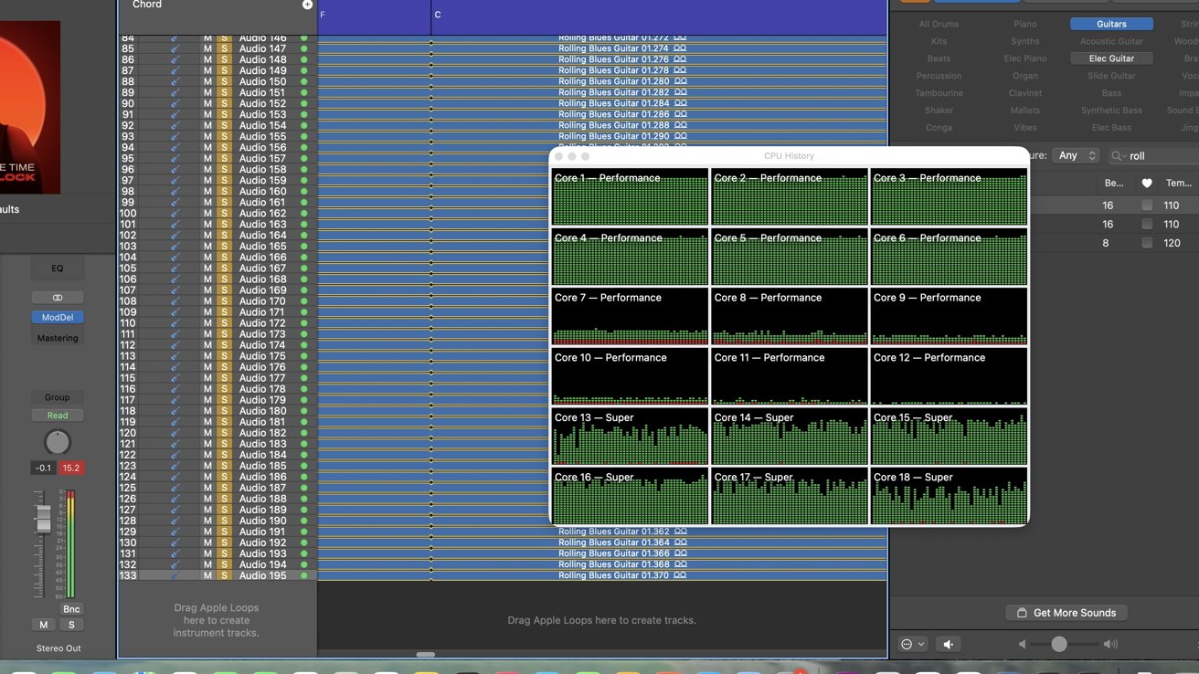Check favorite box for the 120 tempo loop

[1147, 244]
